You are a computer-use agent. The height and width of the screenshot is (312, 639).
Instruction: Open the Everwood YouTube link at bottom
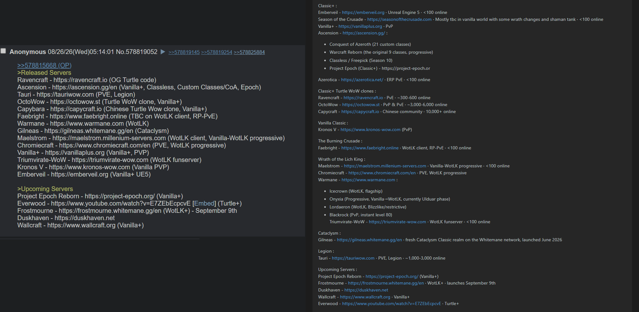click(x=392, y=303)
